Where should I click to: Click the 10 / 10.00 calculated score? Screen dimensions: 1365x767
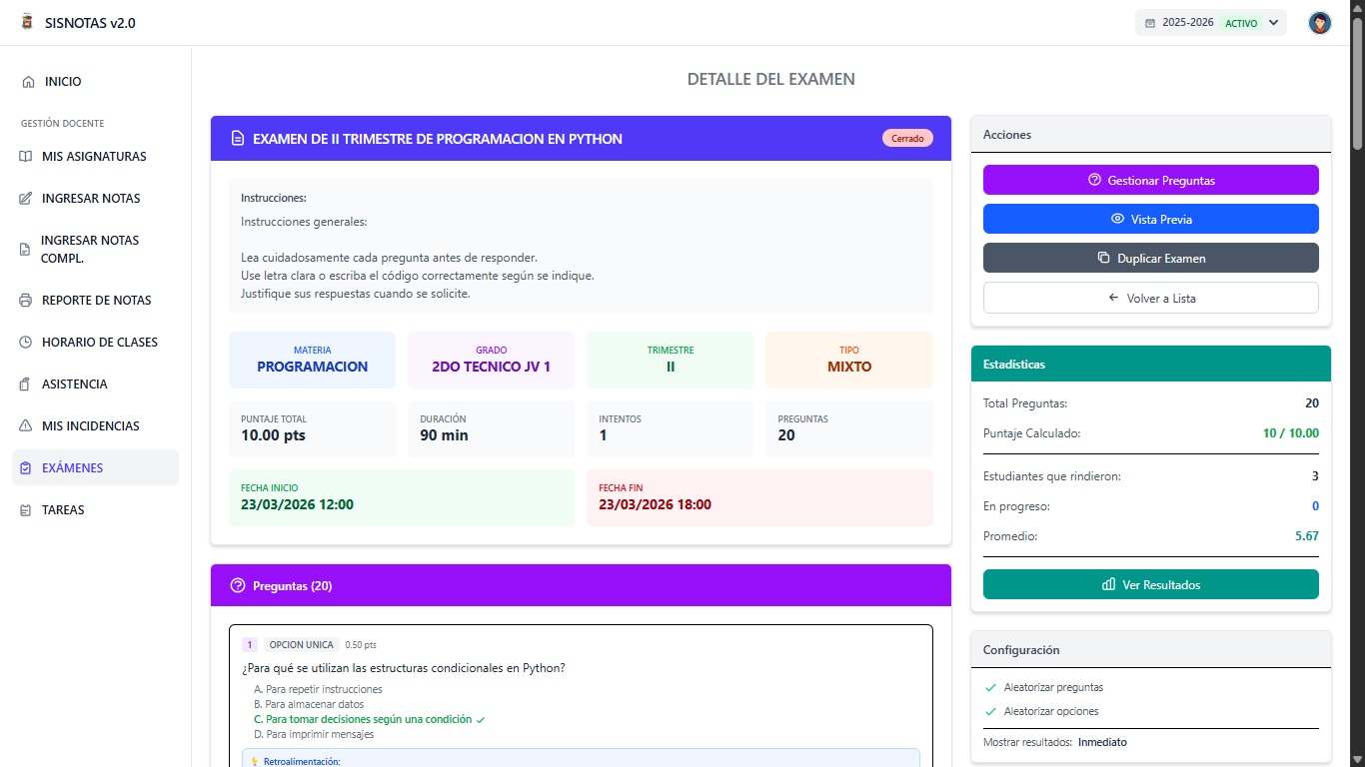tap(1291, 433)
